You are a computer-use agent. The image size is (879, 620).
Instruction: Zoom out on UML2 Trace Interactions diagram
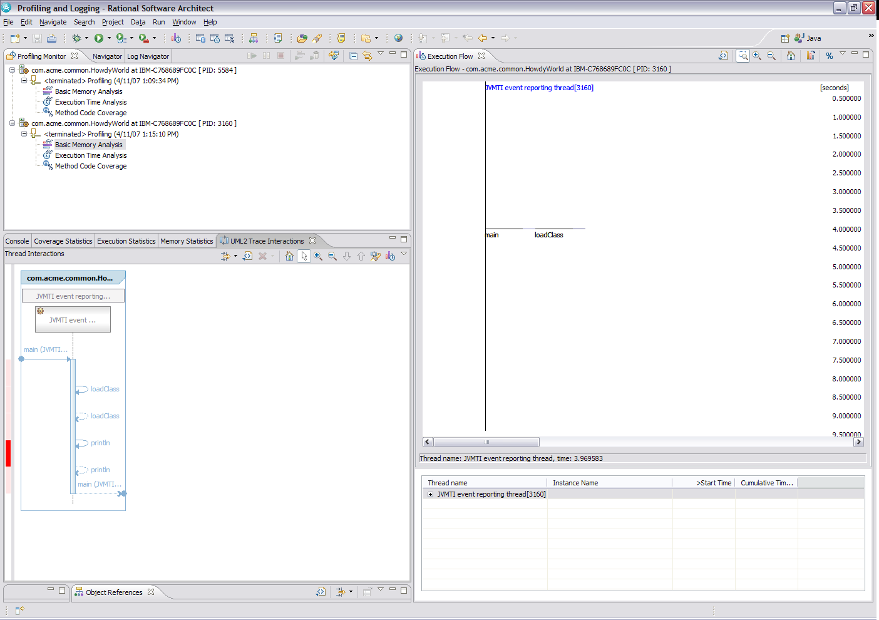click(332, 256)
